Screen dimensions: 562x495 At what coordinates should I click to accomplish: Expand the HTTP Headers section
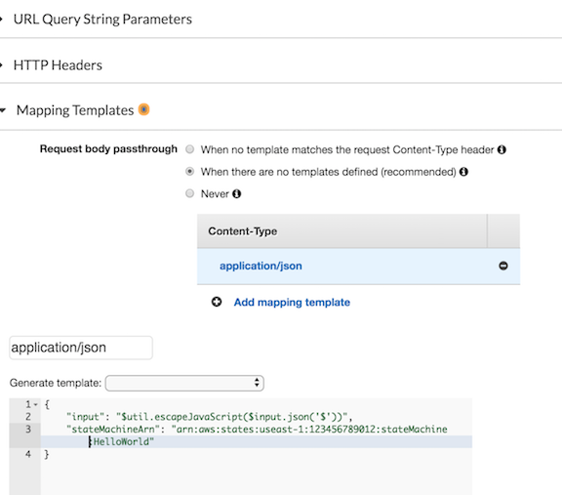58,65
